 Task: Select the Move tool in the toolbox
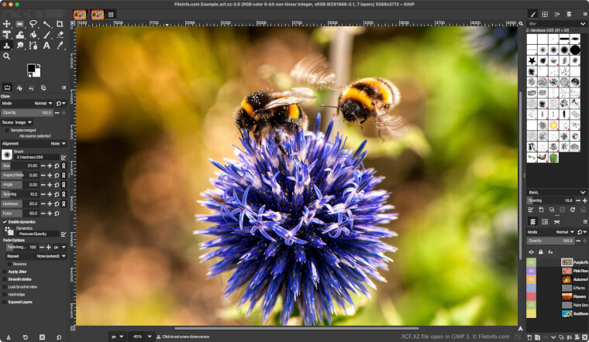point(7,24)
